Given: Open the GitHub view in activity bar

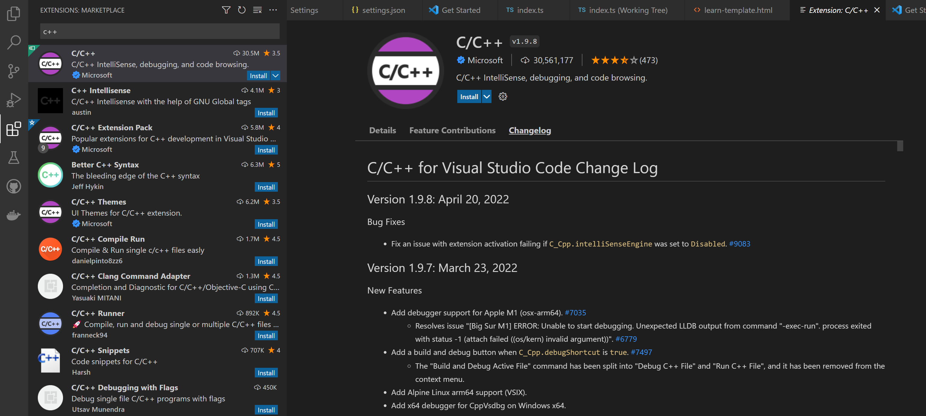Looking at the screenshot, I should tap(14, 186).
